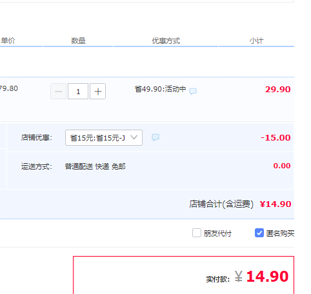The width and height of the screenshot is (311, 294).
Task: Click the 普通配送 快递 免邮 shipping option
Action: 95,166
